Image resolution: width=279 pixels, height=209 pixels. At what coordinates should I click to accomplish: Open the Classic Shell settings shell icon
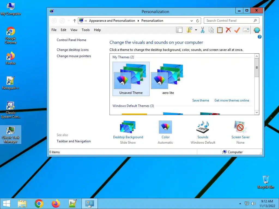pyautogui.click(x=257, y=30)
